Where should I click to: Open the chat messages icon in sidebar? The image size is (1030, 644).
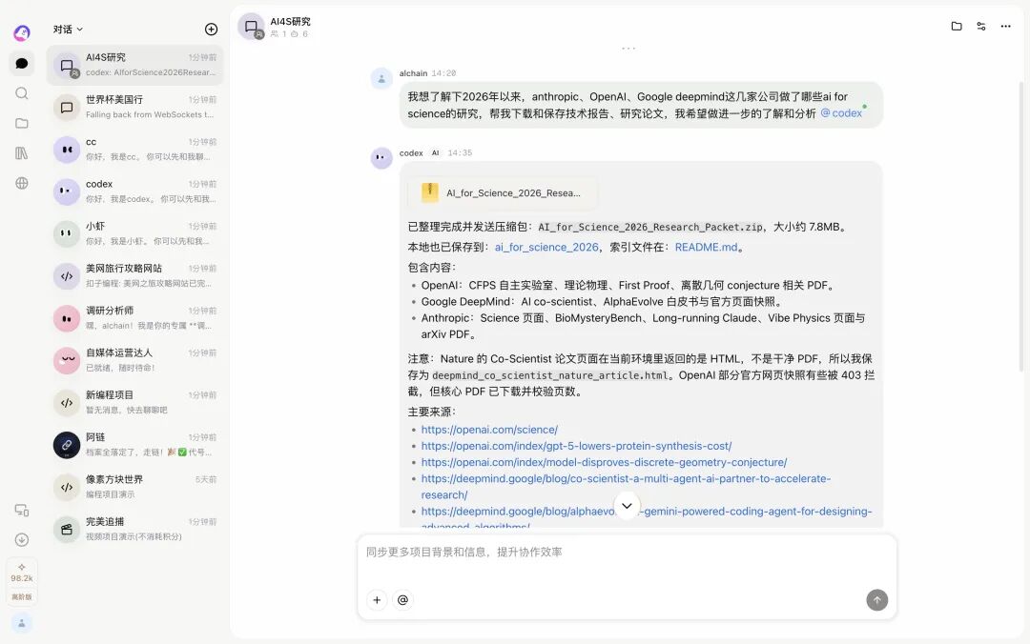click(x=22, y=63)
